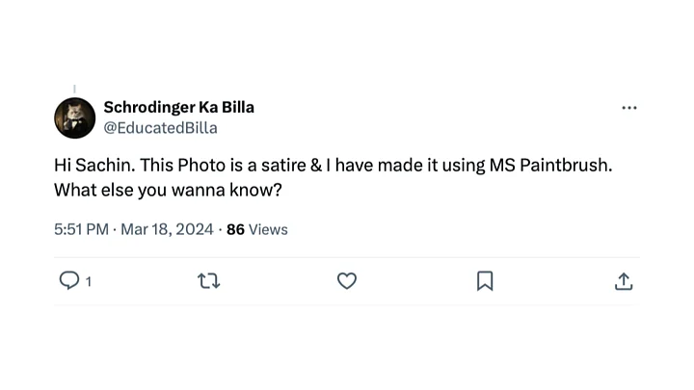Open the share icon menu
The width and height of the screenshot is (694, 390).
coord(624,281)
